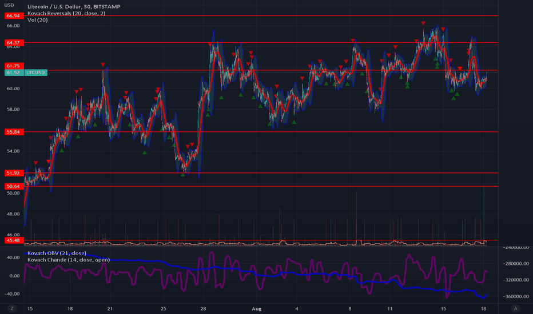
Task: Click the -320000.00 OBV scale value
Action: pyautogui.click(x=516, y=280)
